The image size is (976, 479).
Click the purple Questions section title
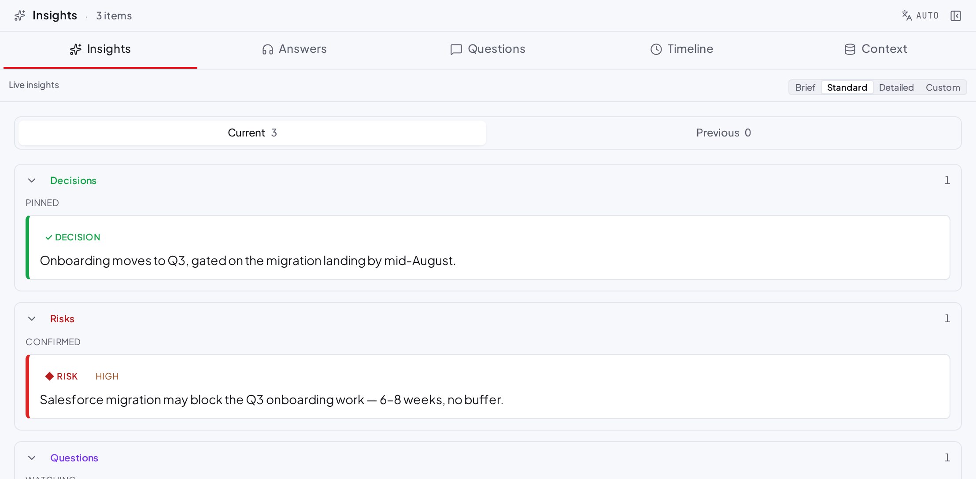tap(74, 458)
